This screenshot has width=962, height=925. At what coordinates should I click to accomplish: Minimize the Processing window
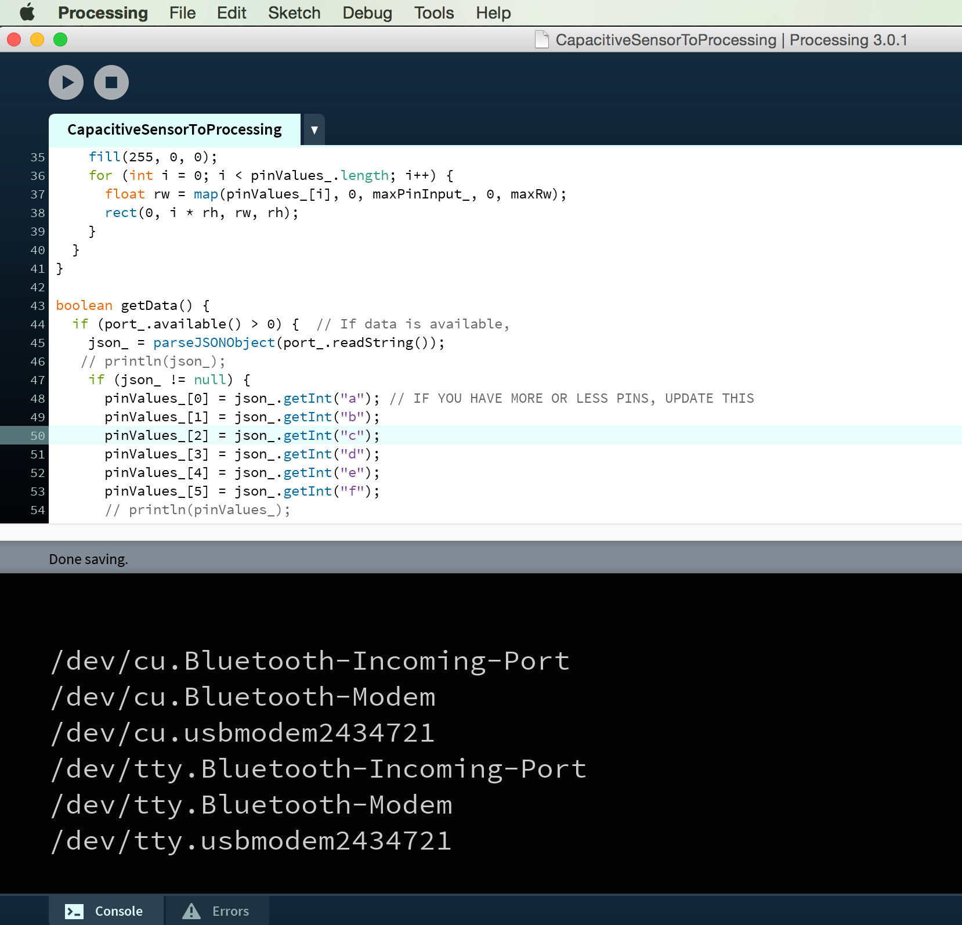point(37,39)
